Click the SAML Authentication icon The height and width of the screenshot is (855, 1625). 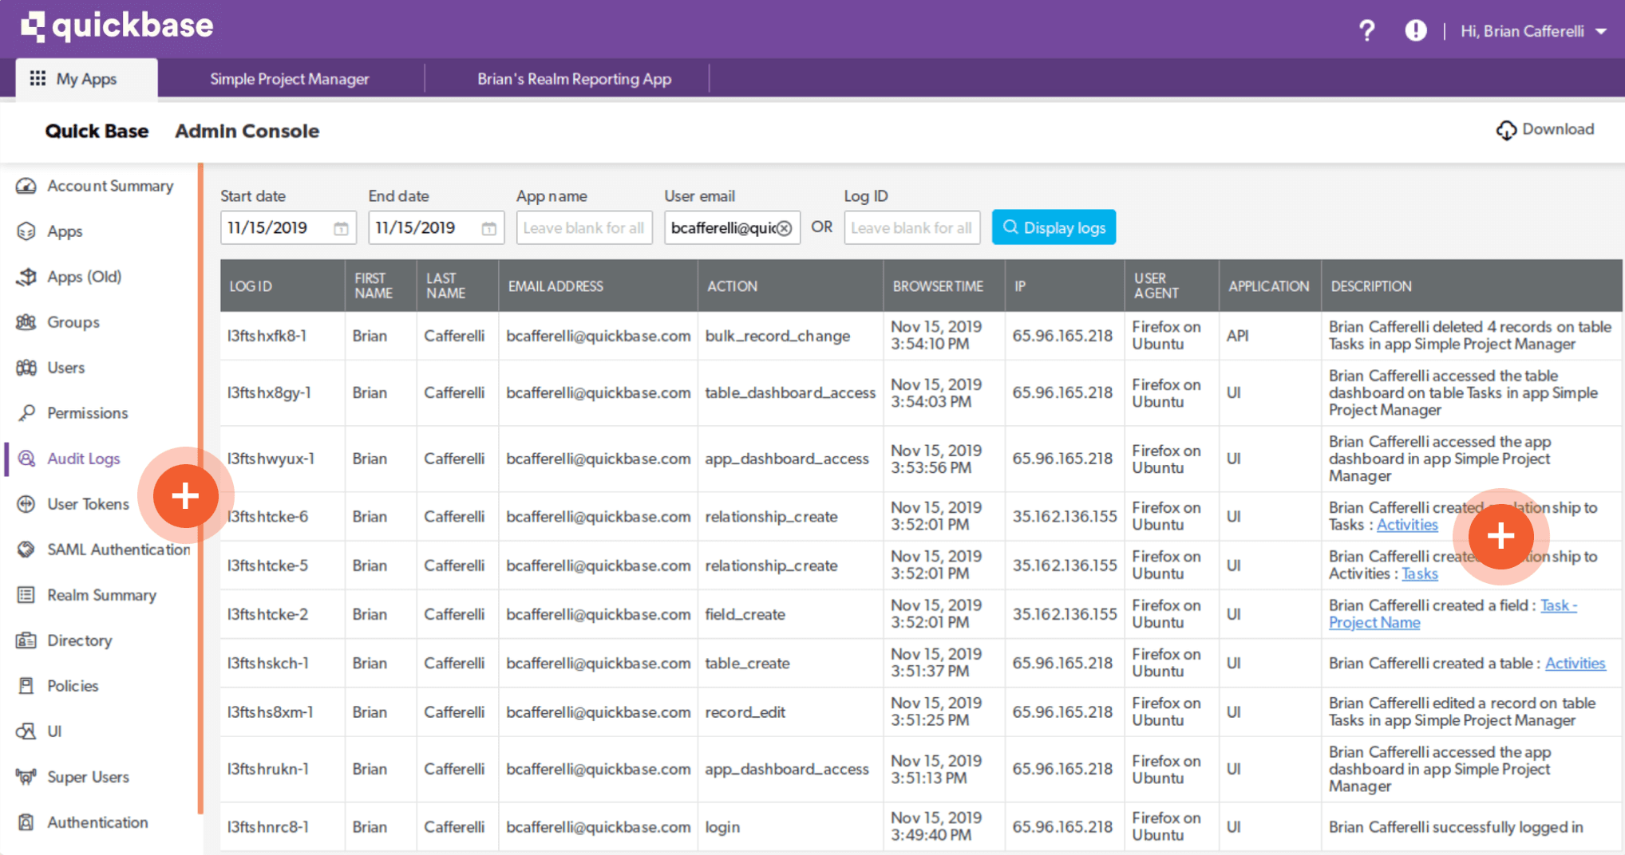point(26,550)
